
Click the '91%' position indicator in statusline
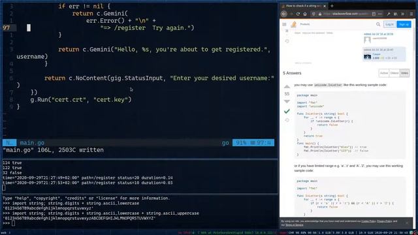tap(241, 143)
